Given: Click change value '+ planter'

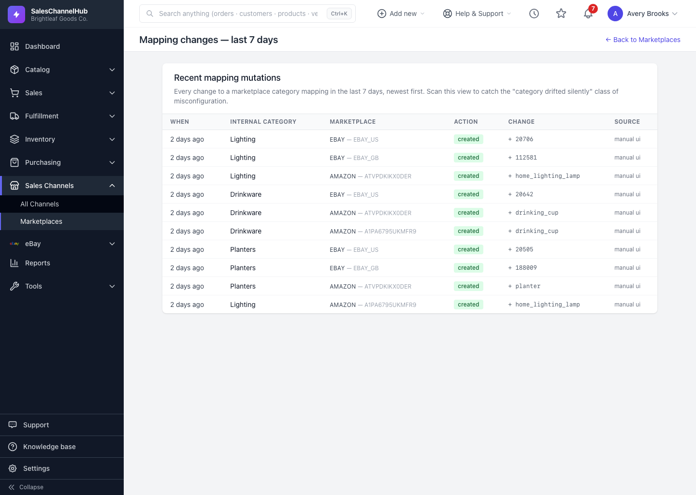Looking at the screenshot, I should [524, 286].
